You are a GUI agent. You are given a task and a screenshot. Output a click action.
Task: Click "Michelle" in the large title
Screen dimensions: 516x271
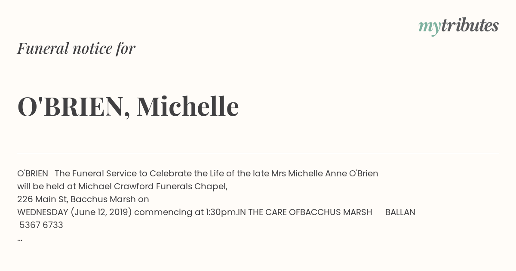click(x=188, y=106)
